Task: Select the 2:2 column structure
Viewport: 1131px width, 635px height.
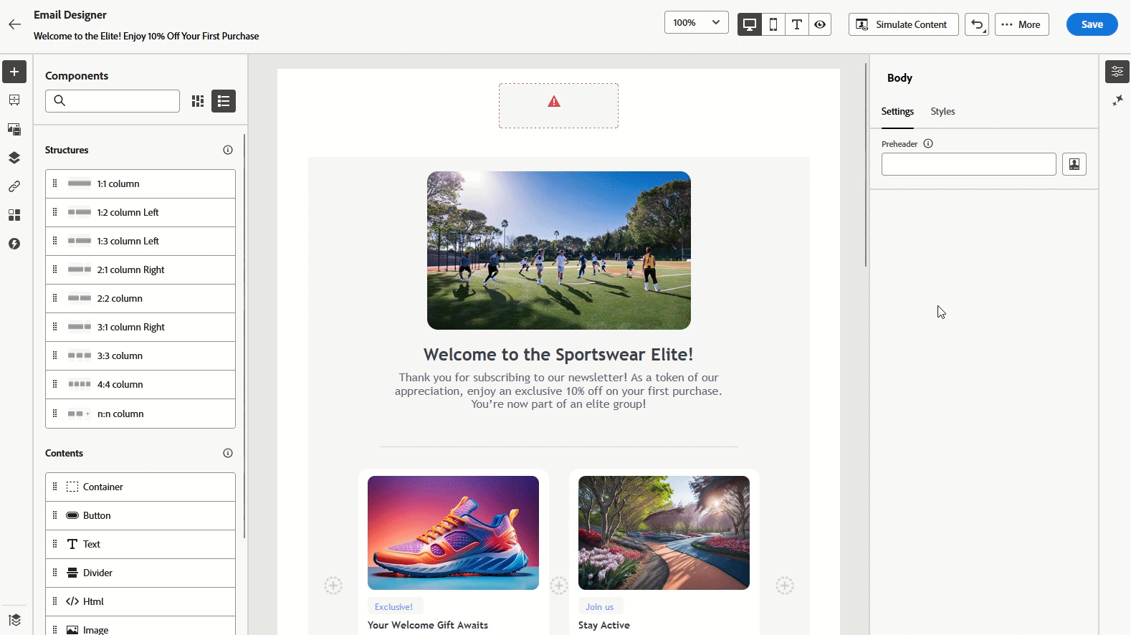Action: point(140,299)
